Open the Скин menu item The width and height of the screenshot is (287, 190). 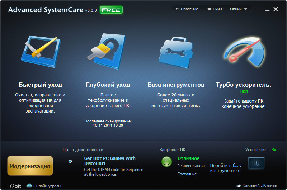coord(215,9)
